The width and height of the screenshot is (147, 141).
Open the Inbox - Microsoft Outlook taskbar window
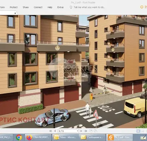pos(65,137)
